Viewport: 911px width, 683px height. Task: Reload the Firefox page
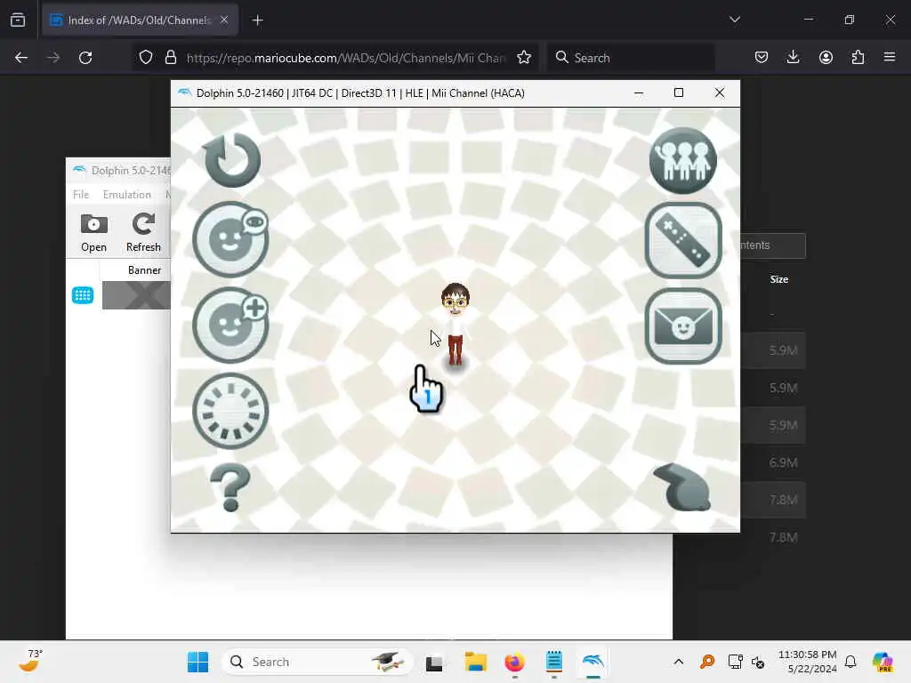coord(85,58)
